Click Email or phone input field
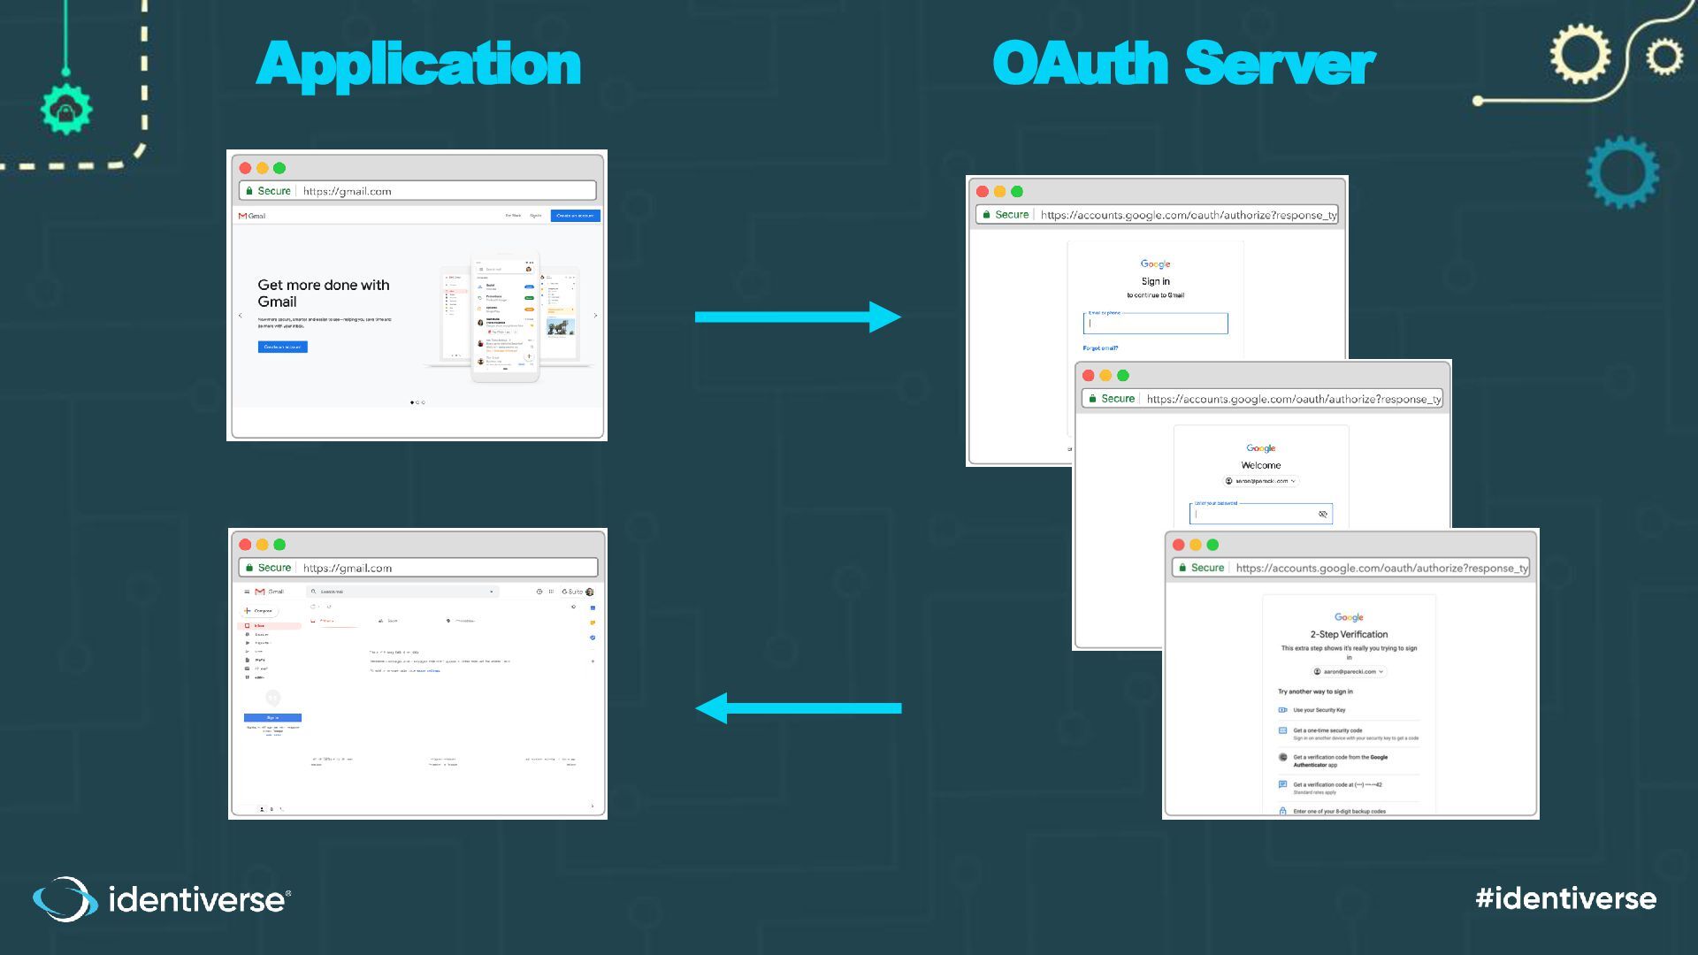Image resolution: width=1698 pixels, height=955 pixels. [1156, 324]
